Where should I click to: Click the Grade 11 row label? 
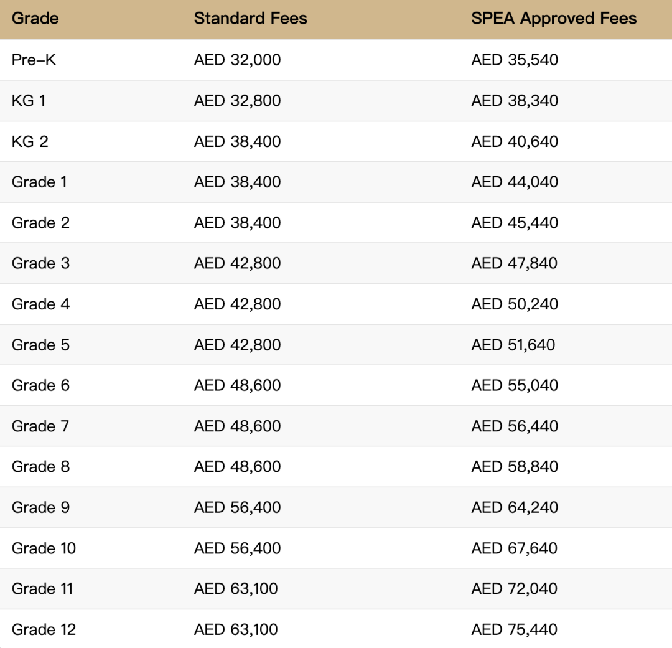pyautogui.click(x=42, y=588)
